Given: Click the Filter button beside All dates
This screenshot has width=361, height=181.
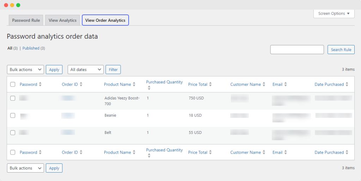Looking at the screenshot, I should [x=113, y=70].
